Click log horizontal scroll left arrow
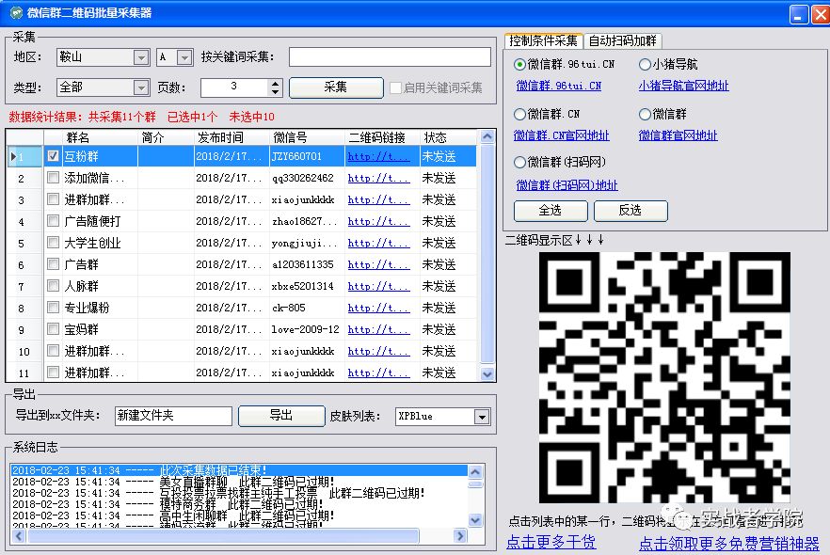 tap(19, 536)
